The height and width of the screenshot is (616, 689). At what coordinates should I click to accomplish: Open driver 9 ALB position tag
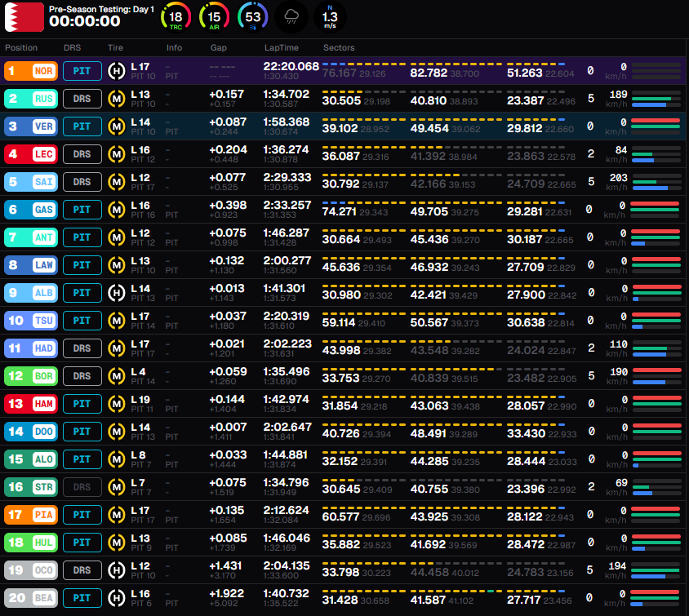(x=31, y=293)
